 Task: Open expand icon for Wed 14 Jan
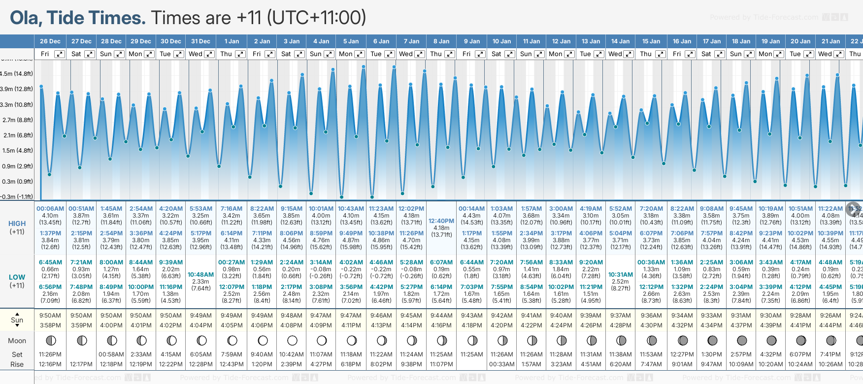[629, 54]
